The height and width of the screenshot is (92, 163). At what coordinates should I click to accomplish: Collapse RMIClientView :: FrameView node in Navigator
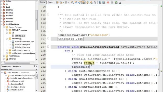(2, 73)
